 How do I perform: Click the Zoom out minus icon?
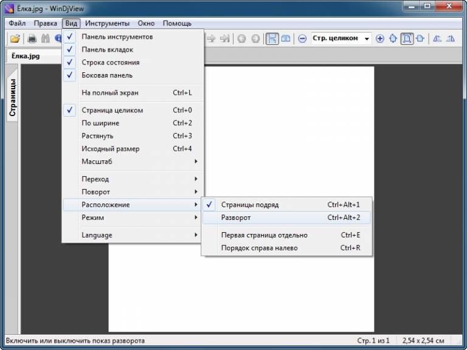coord(302,39)
